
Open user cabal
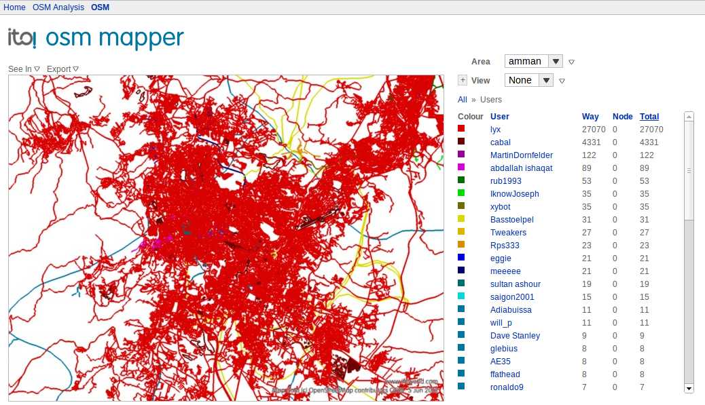click(x=500, y=142)
